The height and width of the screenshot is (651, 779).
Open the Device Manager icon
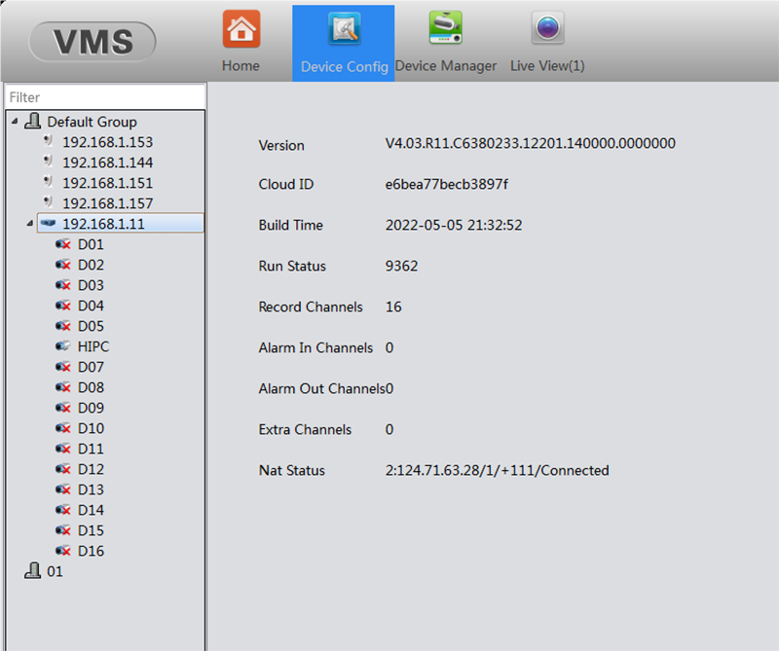tap(446, 29)
